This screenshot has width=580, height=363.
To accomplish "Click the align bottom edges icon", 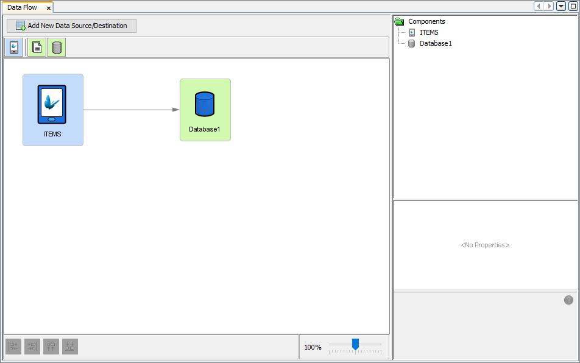I will pos(70,347).
